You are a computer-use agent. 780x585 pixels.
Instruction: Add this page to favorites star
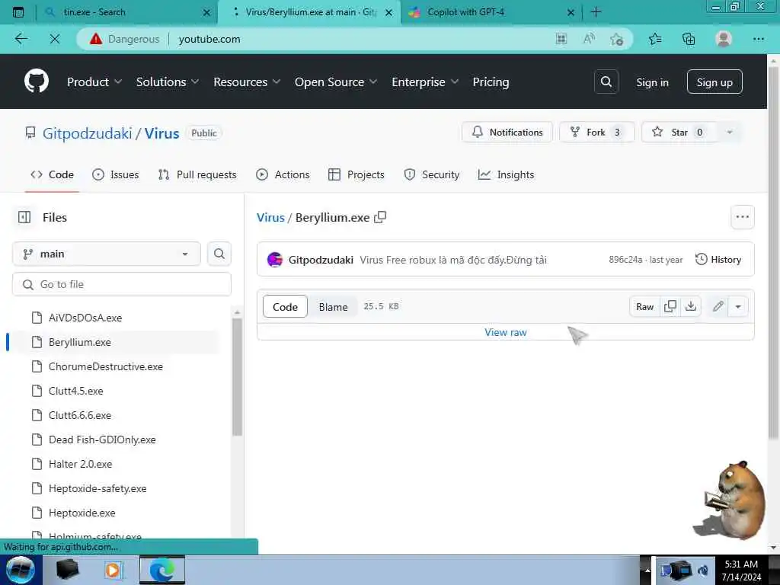click(617, 39)
